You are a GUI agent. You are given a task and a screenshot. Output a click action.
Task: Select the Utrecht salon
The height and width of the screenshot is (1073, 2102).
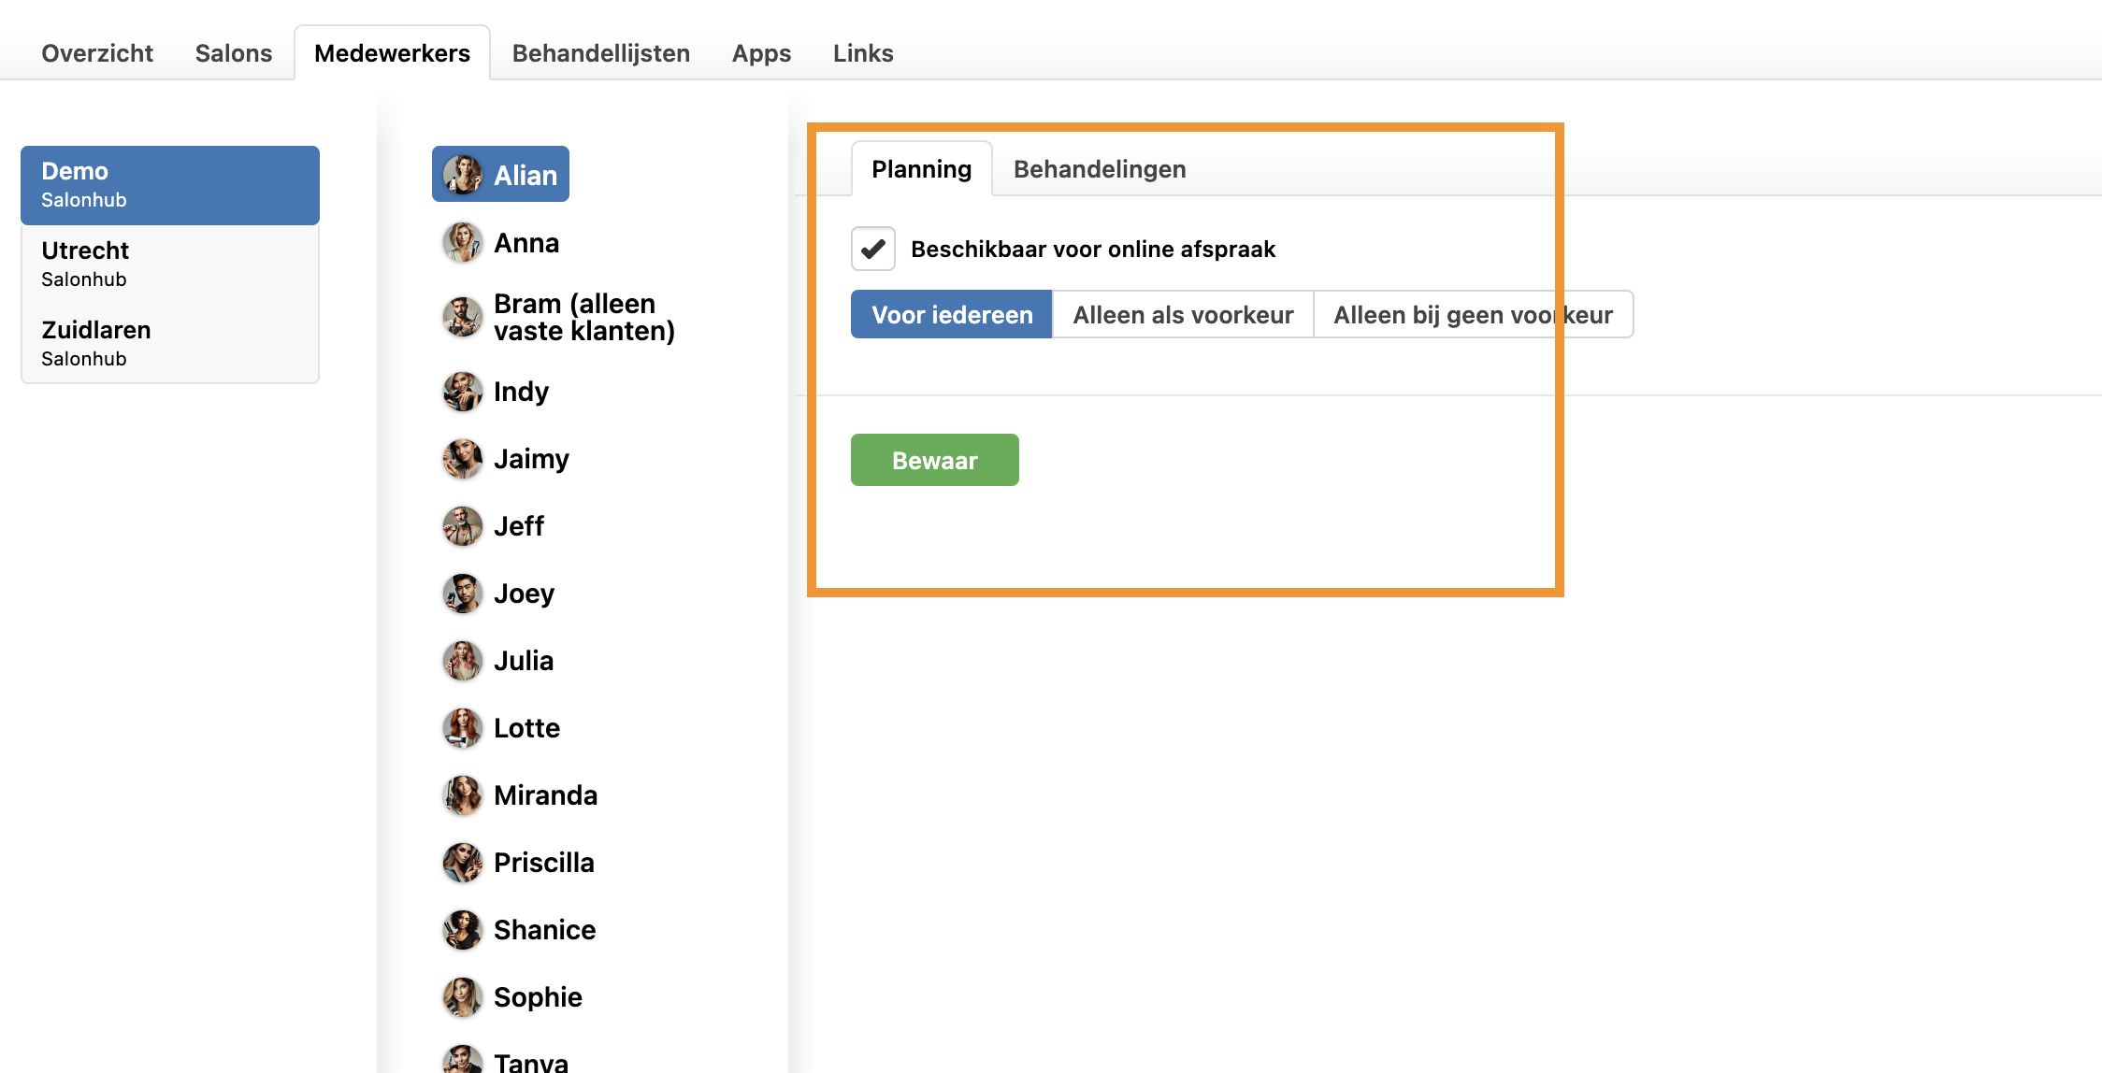(x=170, y=264)
